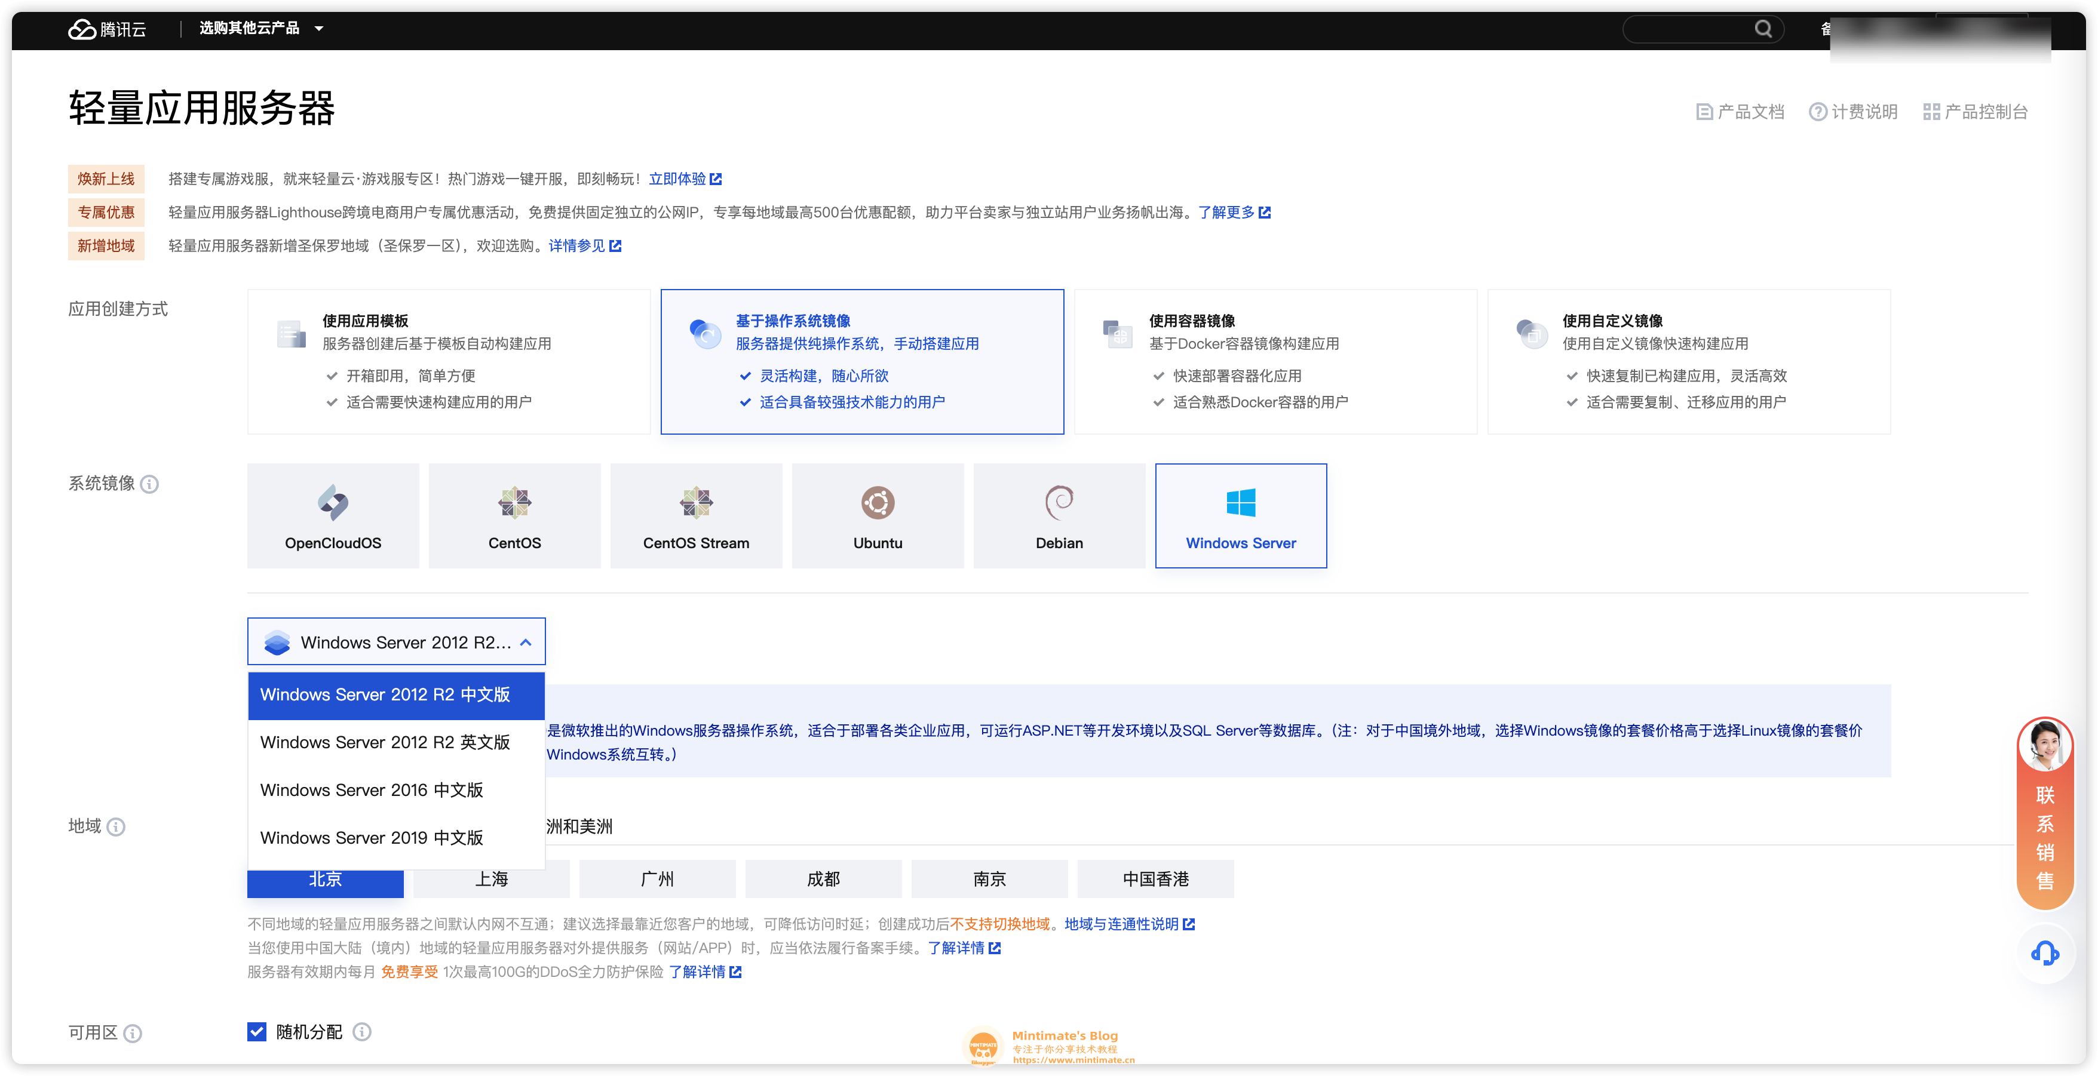Select the 基于操作系统镜像 card
This screenshot has width=2098, height=1076.
coord(861,361)
